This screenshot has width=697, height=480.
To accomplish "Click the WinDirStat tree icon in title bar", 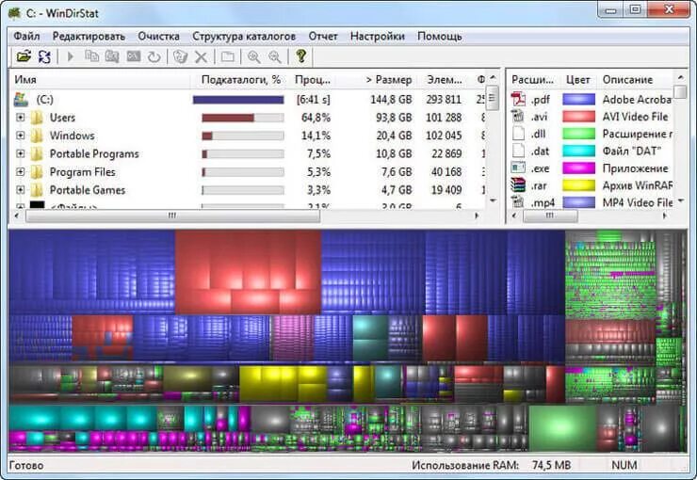I will (x=15, y=12).
